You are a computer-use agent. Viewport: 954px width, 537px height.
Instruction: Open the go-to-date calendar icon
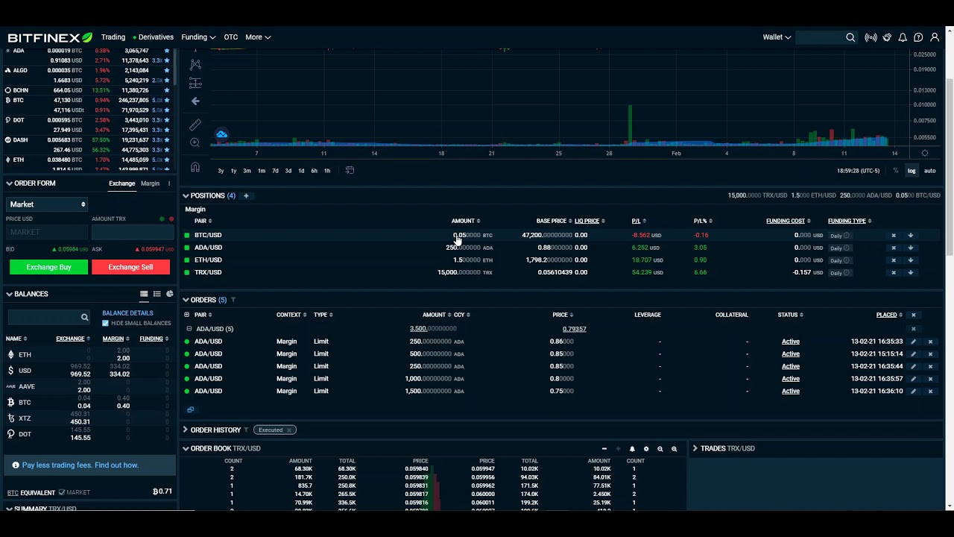350,171
